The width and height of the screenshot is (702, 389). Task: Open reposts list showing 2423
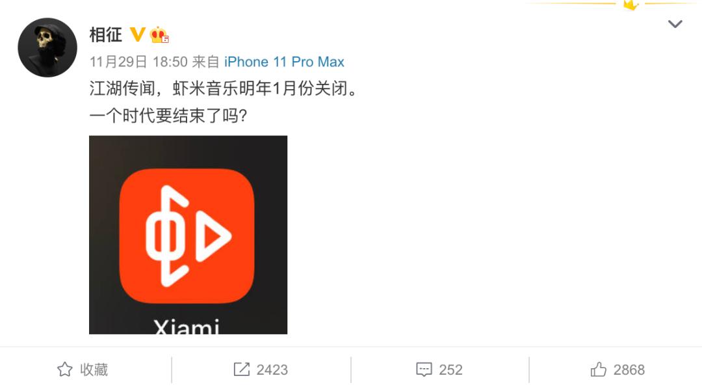(272, 369)
